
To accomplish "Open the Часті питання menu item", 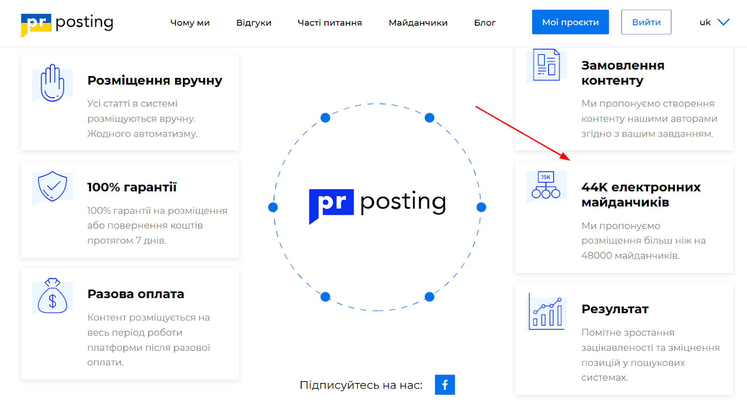I will (x=330, y=22).
